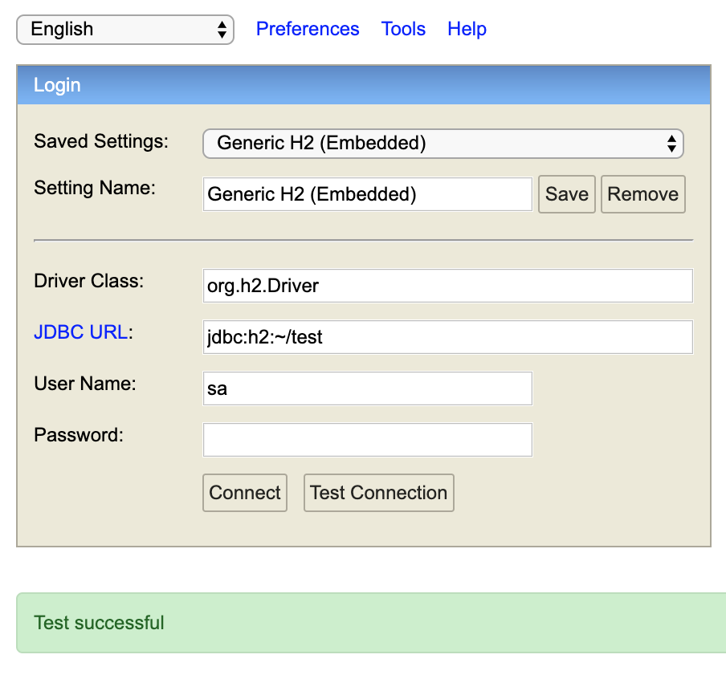The height and width of the screenshot is (679, 726).
Task: Open the Help link
Action: point(467,29)
